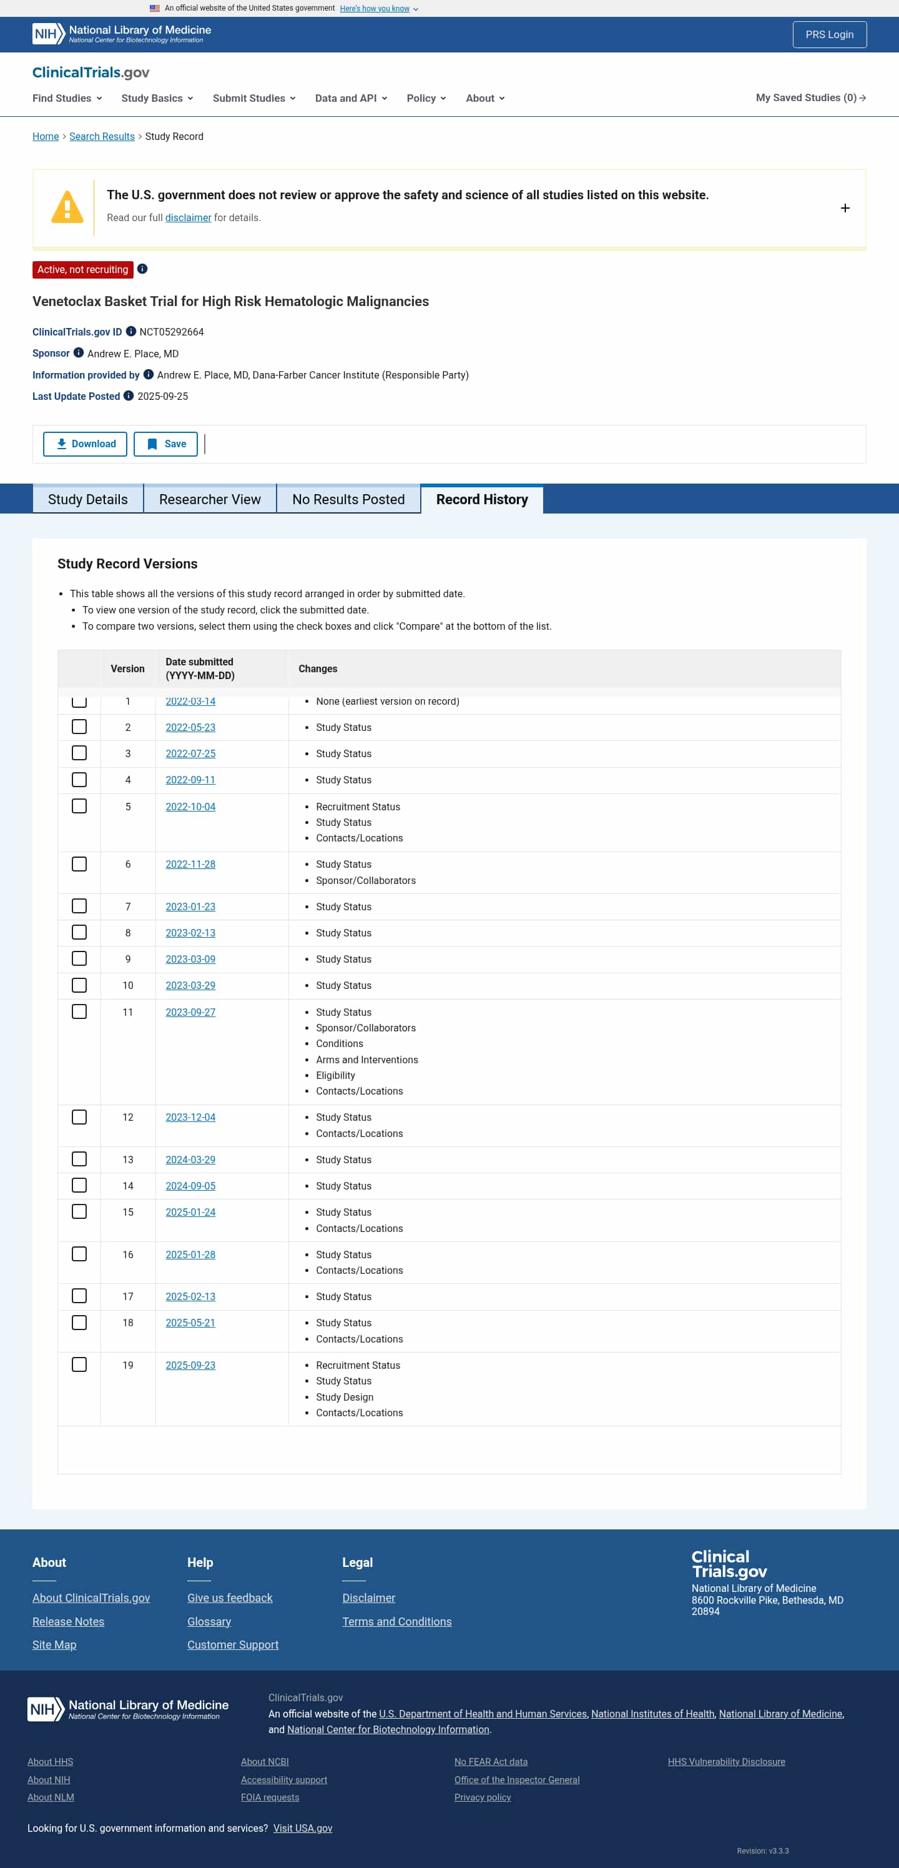The width and height of the screenshot is (899, 1868).
Task: Click the Study Record Versions heading
Action: [127, 564]
